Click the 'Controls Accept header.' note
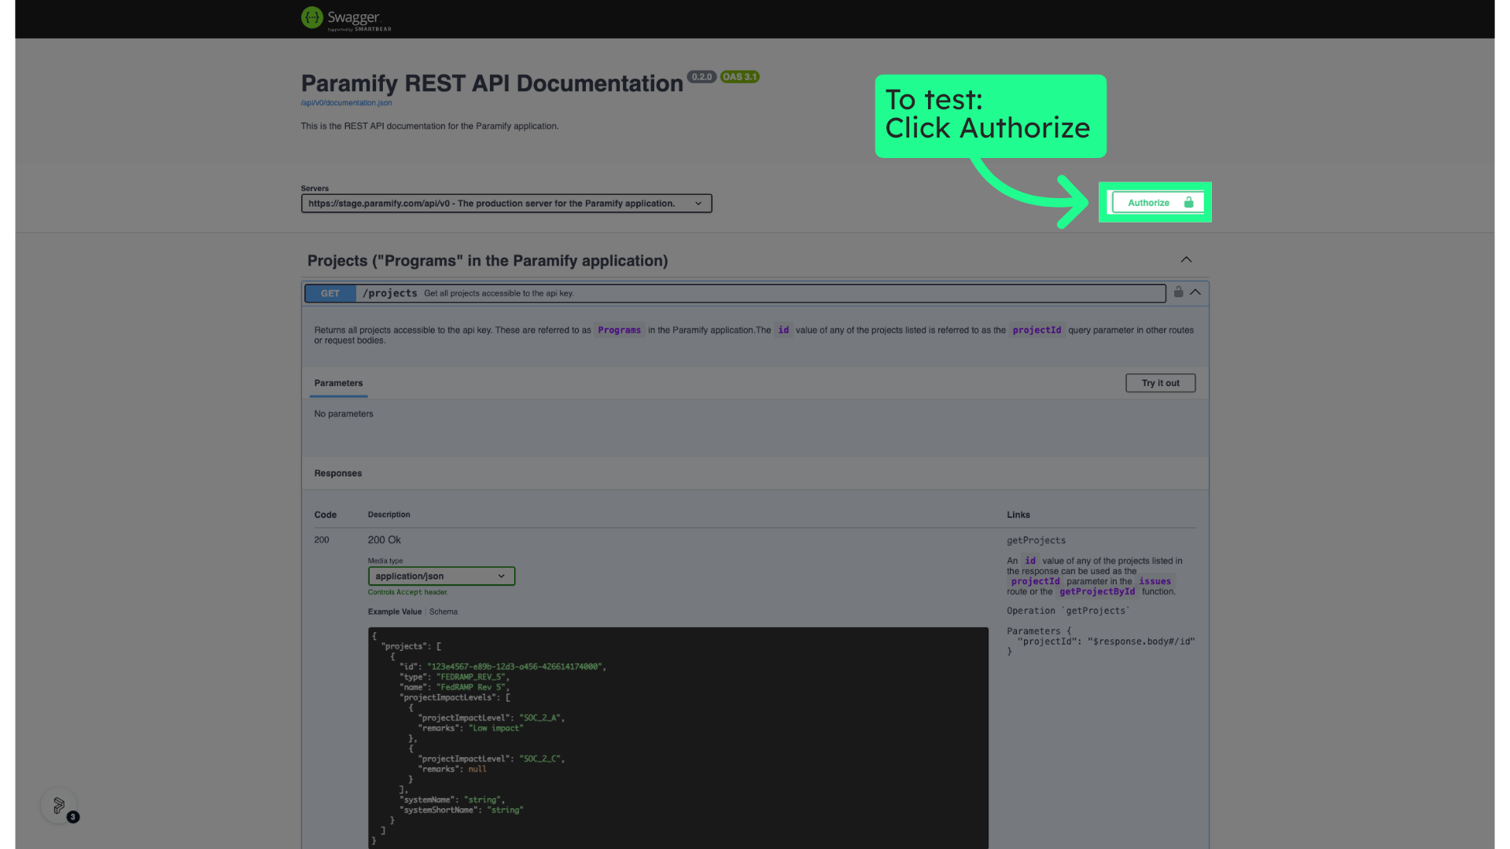Screen dimensions: 1510x849 coord(407,593)
